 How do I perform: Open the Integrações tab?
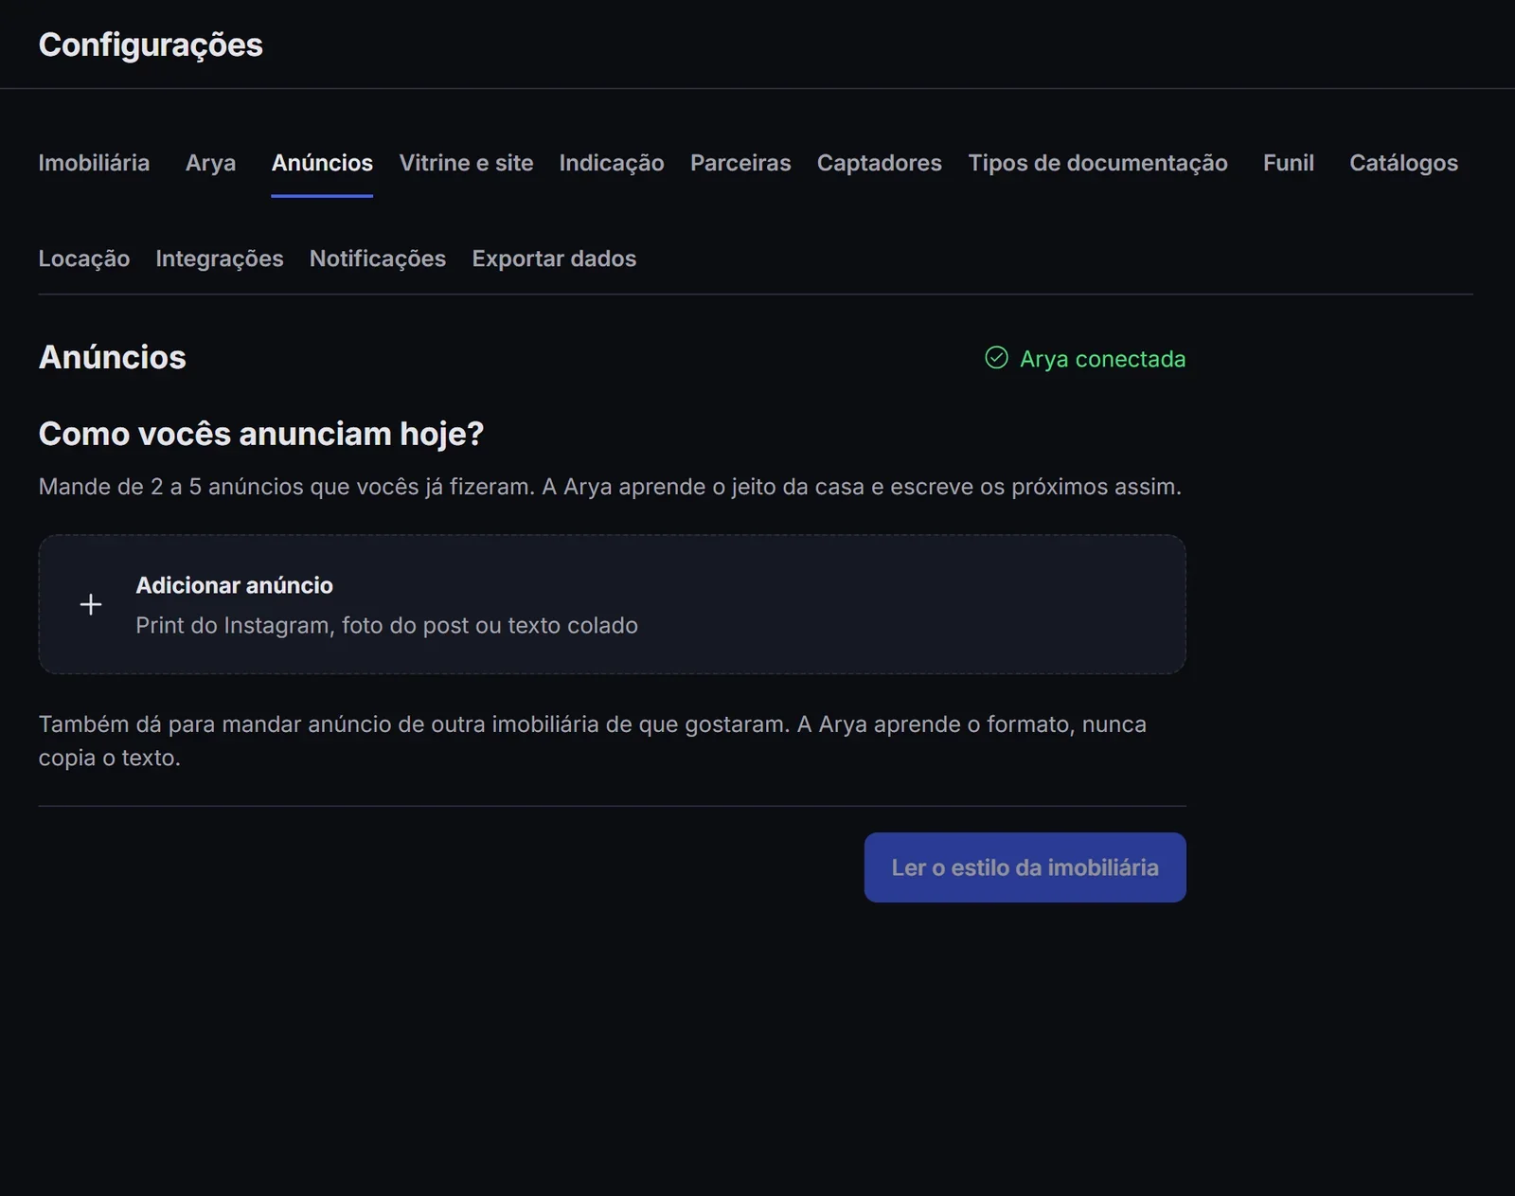pyautogui.click(x=220, y=259)
